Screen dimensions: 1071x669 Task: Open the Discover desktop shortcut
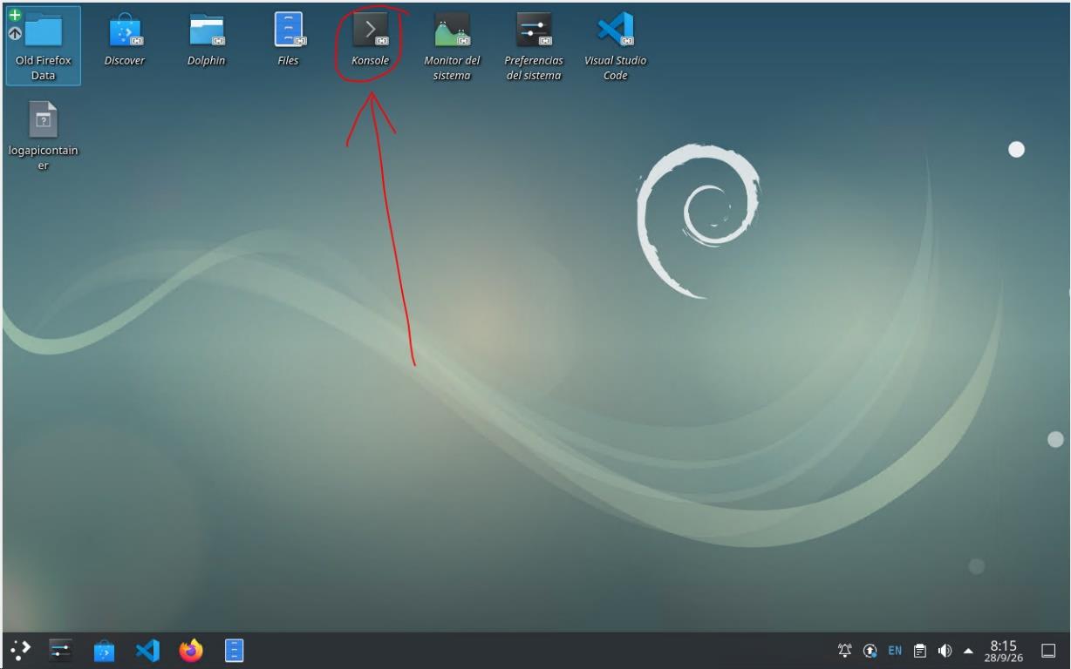point(125,39)
